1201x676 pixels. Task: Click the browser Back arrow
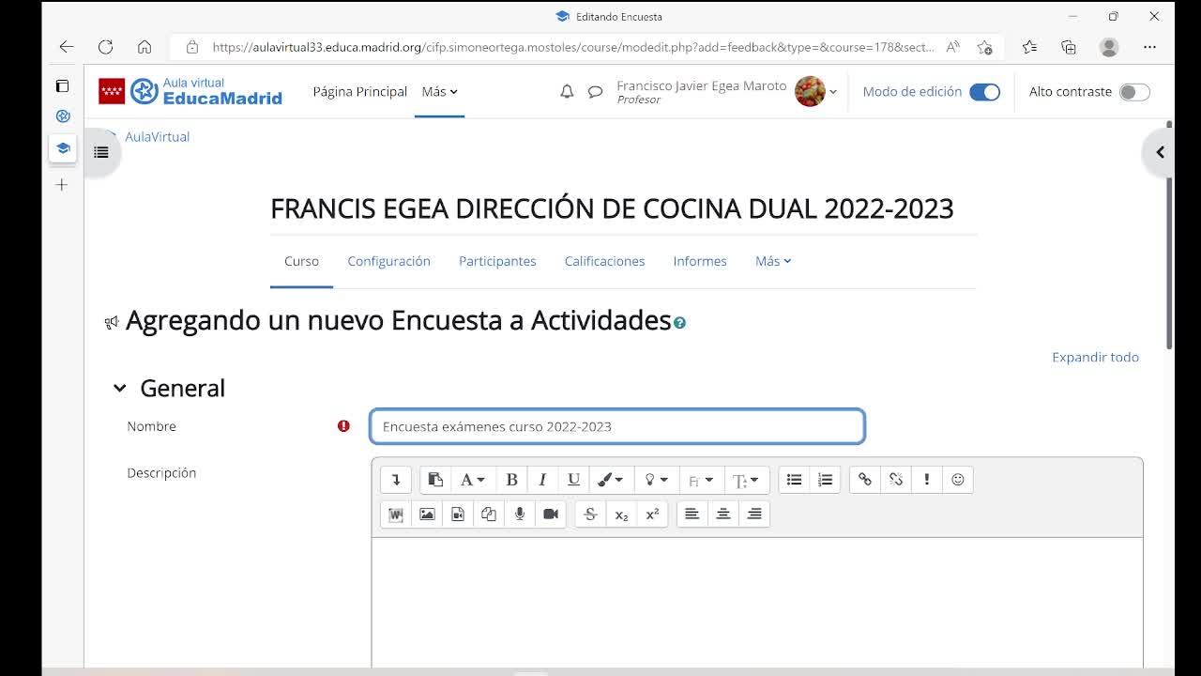[66, 47]
